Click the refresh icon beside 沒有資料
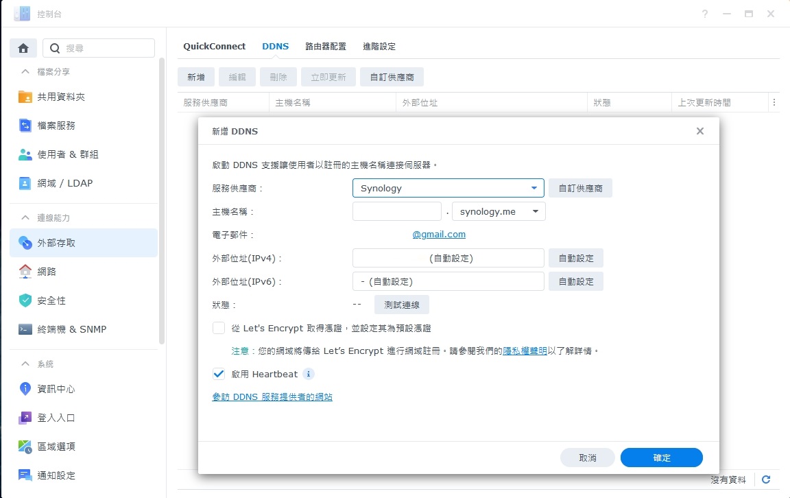 point(766,479)
